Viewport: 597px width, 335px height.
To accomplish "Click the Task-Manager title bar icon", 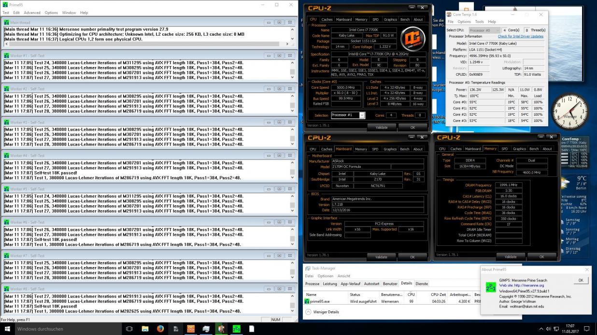I will [x=308, y=268].
